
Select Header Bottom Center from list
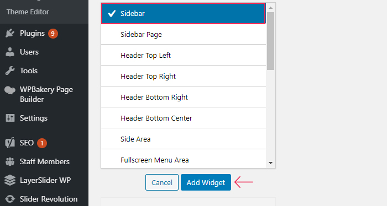tap(184, 118)
